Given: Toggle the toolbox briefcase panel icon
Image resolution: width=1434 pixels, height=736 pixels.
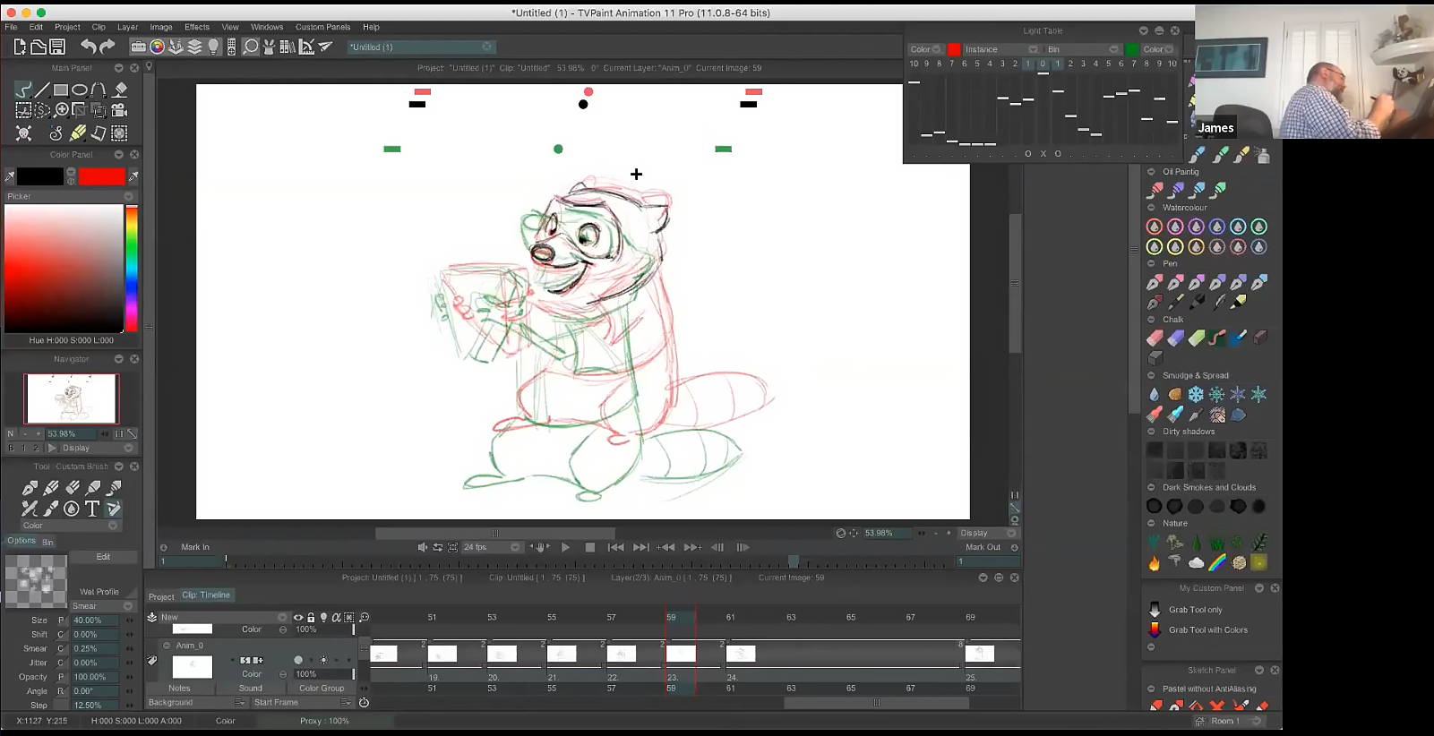Looking at the screenshot, I should (139, 47).
